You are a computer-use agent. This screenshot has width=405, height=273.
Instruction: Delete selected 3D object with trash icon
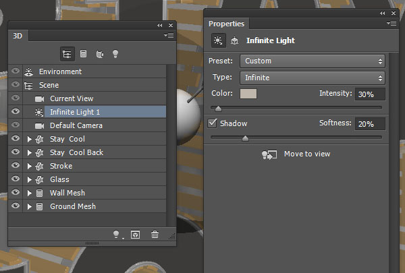[x=155, y=234]
